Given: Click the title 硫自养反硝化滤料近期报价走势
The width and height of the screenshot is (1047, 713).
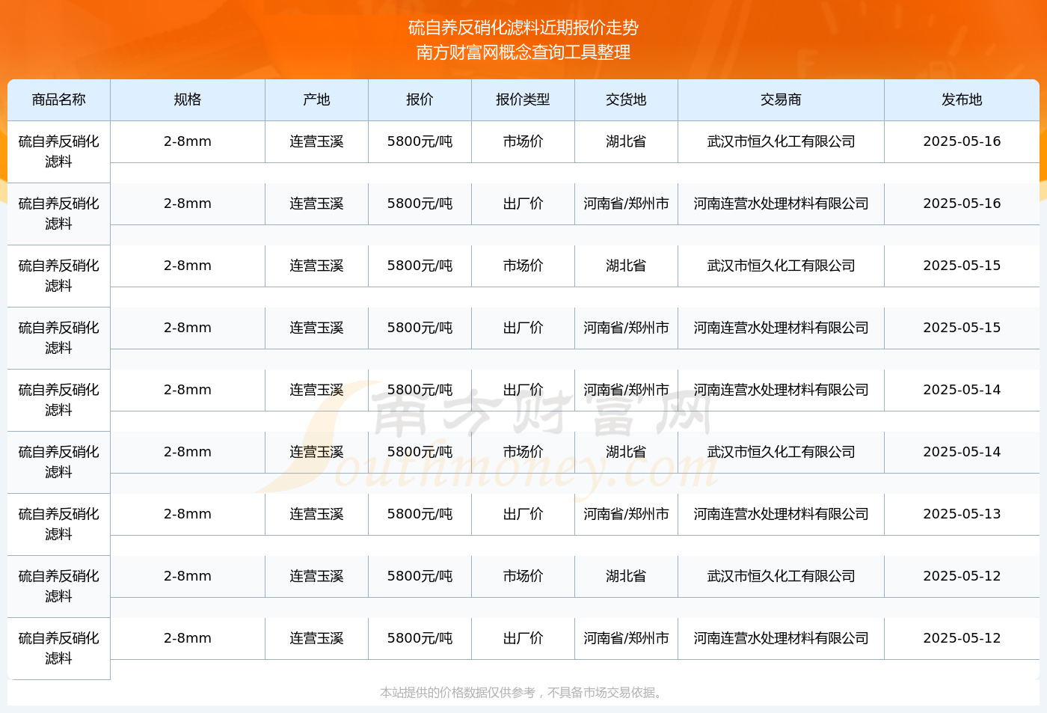Looking at the screenshot, I should (523, 28).
